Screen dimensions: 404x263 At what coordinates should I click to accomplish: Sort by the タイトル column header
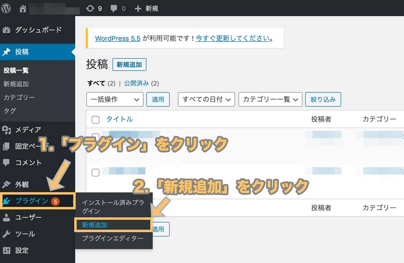click(x=120, y=119)
